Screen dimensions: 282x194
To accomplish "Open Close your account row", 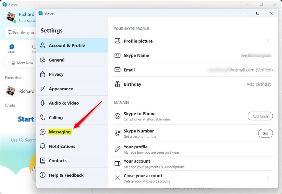I will point(193,178).
